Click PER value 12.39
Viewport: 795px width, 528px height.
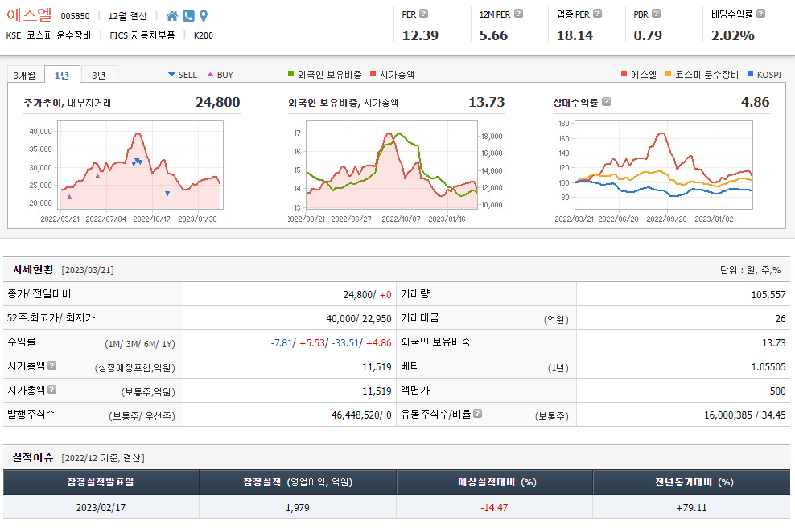[420, 35]
